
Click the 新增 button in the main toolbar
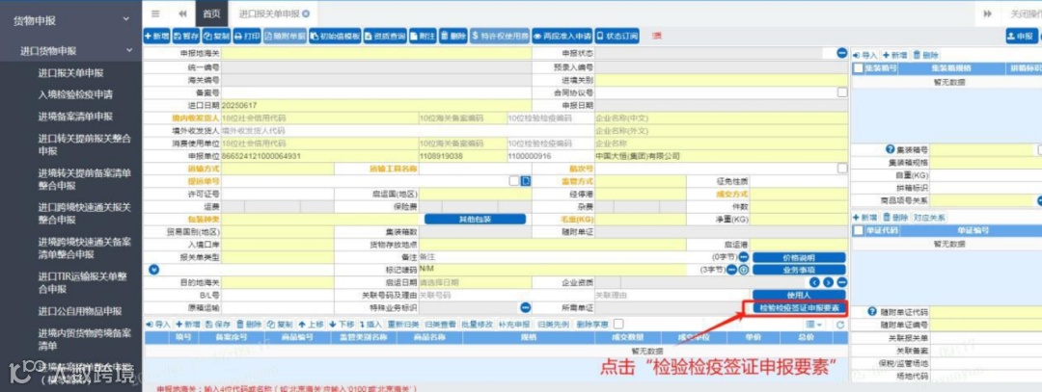click(x=157, y=36)
